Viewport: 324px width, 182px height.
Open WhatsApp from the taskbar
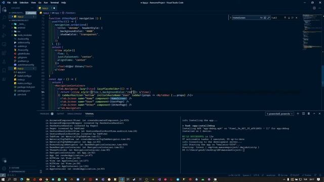click(59, 179)
